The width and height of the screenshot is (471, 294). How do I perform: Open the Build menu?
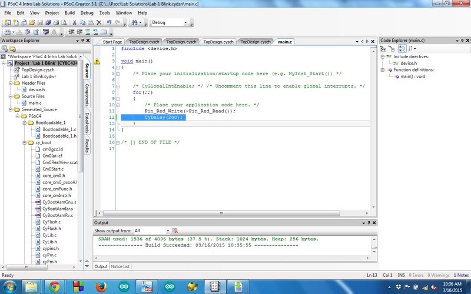coord(69,13)
